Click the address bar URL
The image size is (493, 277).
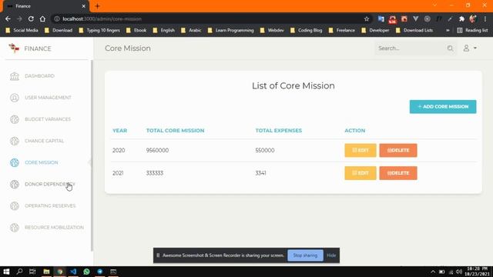(102, 18)
